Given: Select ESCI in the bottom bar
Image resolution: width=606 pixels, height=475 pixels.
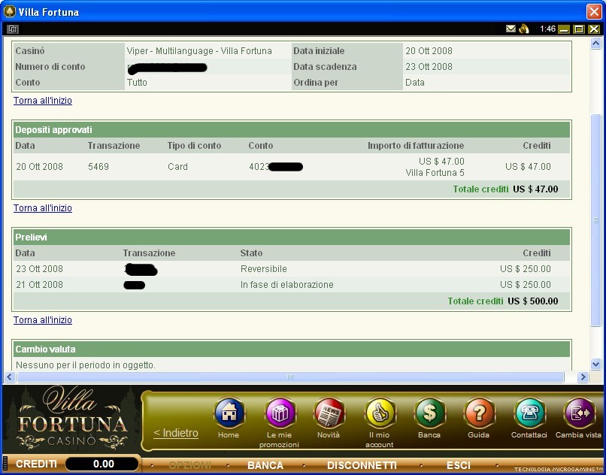Looking at the screenshot, I should click(459, 465).
